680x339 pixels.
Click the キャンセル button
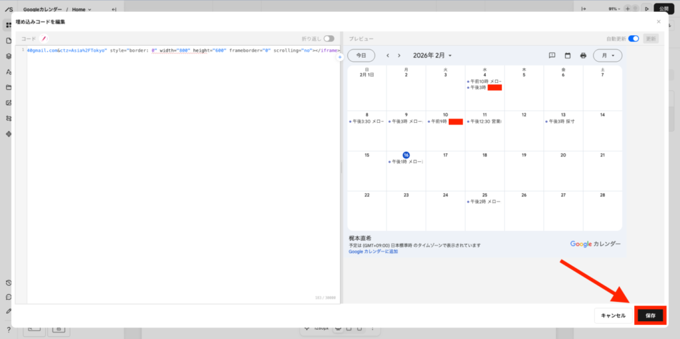[612, 316]
